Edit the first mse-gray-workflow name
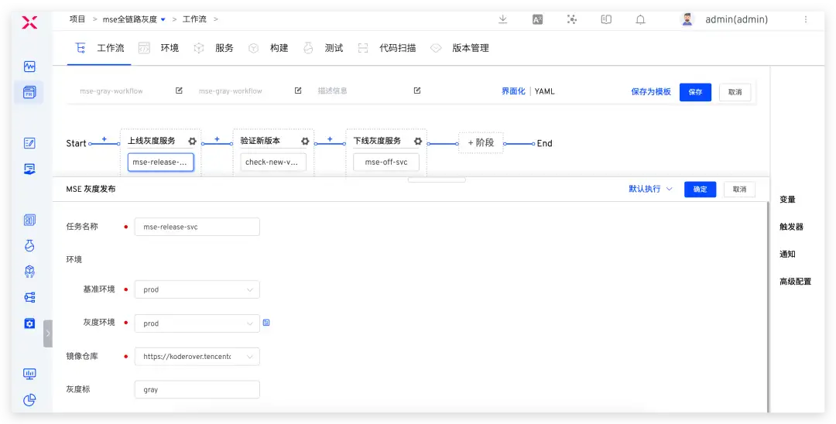 coord(179,91)
